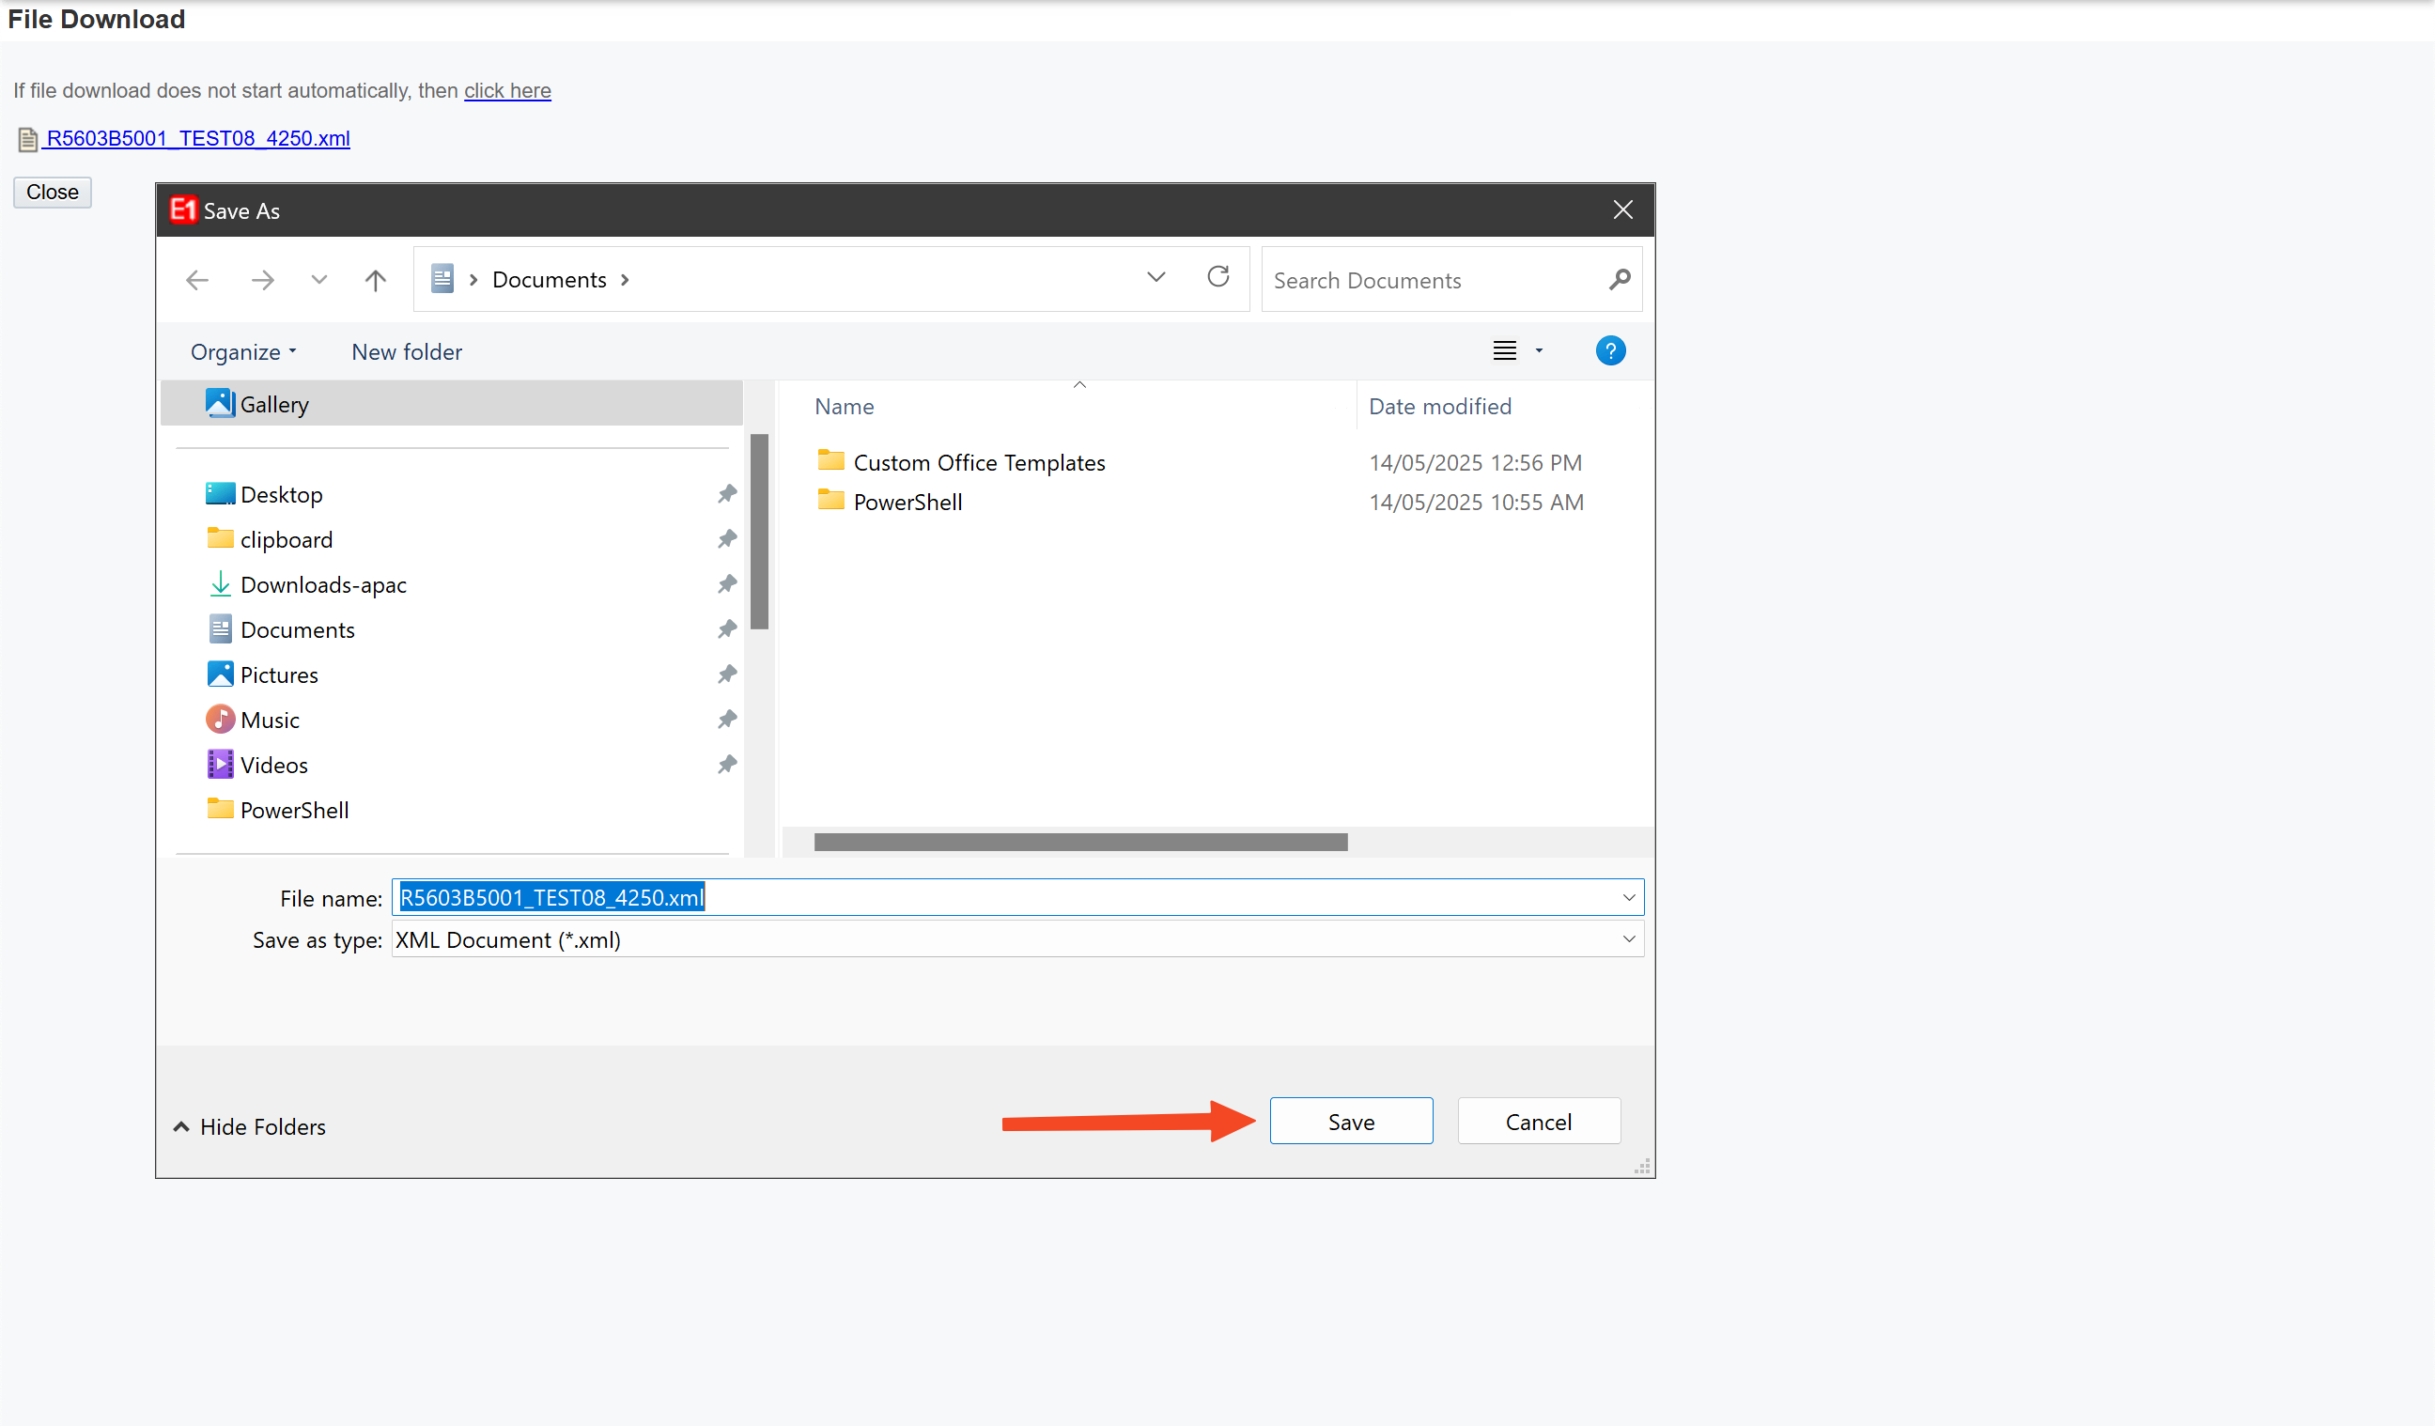Viewport: 2435px width, 1426px height.
Task: Open the address bar previous locations dropdown
Action: pyautogui.click(x=1155, y=278)
